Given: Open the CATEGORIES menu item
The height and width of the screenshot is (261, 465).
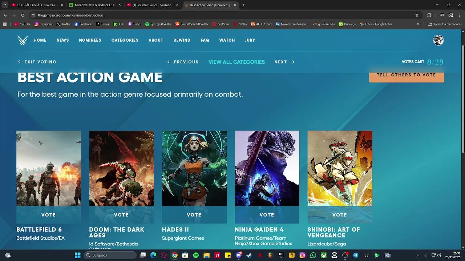Looking at the screenshot, I should (x=125, y=40).
